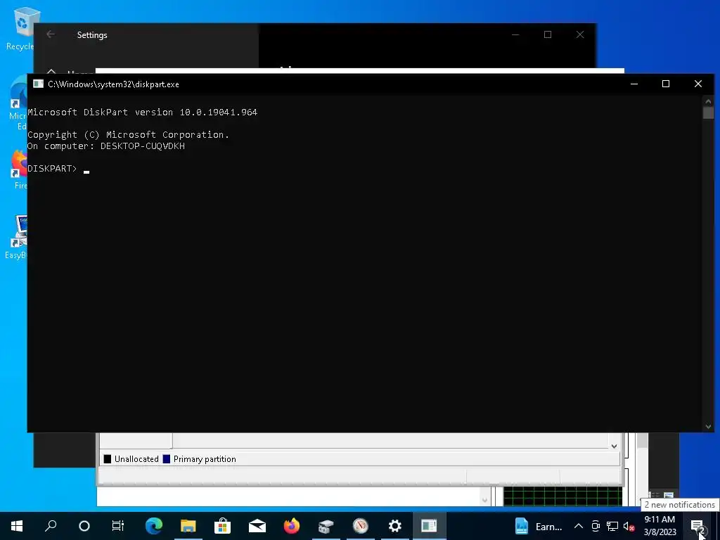The image size is (720, 540).
Task: Click the Meet Now tray icon
Action: click(x=596, y=526)
